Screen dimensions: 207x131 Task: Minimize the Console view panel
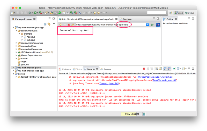point(189,68)
